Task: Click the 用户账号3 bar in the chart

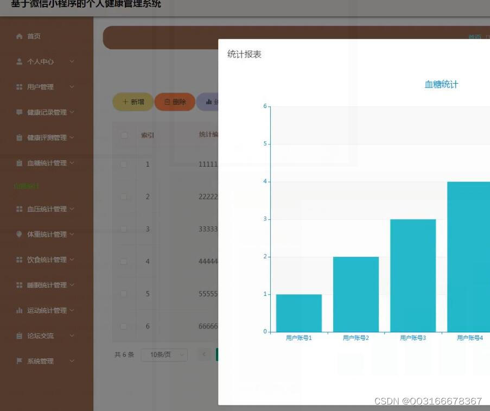Action: [x=413, y=276]
